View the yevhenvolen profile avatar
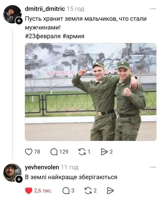163x197 pixels. click(12, 173)
